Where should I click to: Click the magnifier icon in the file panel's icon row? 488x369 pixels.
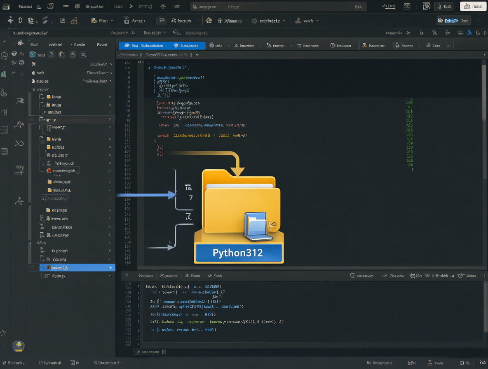point(83,55)
